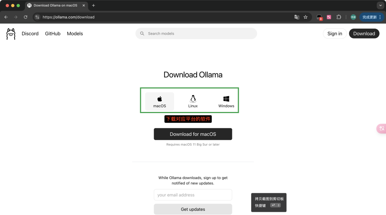Open the shortcut key dropdown in popup
386x215 pixels.
276,205
